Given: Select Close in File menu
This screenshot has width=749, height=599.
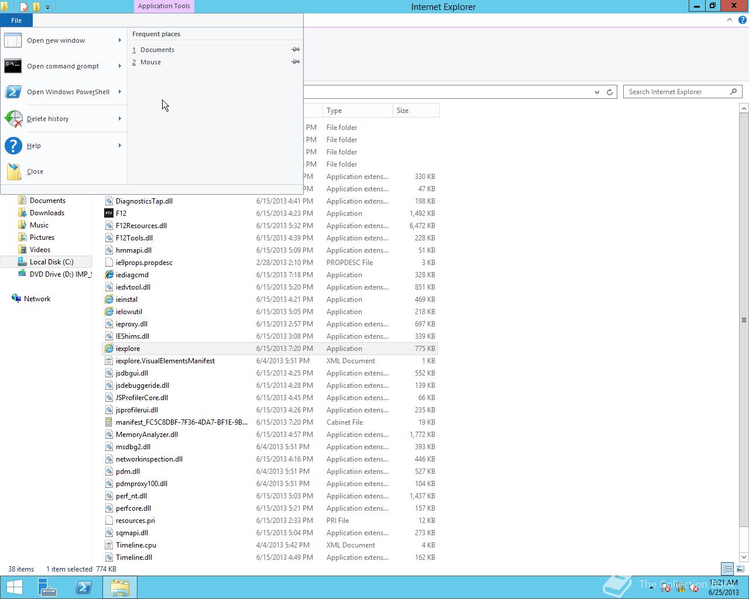Looking at the screenshot, I should point(64,171).
